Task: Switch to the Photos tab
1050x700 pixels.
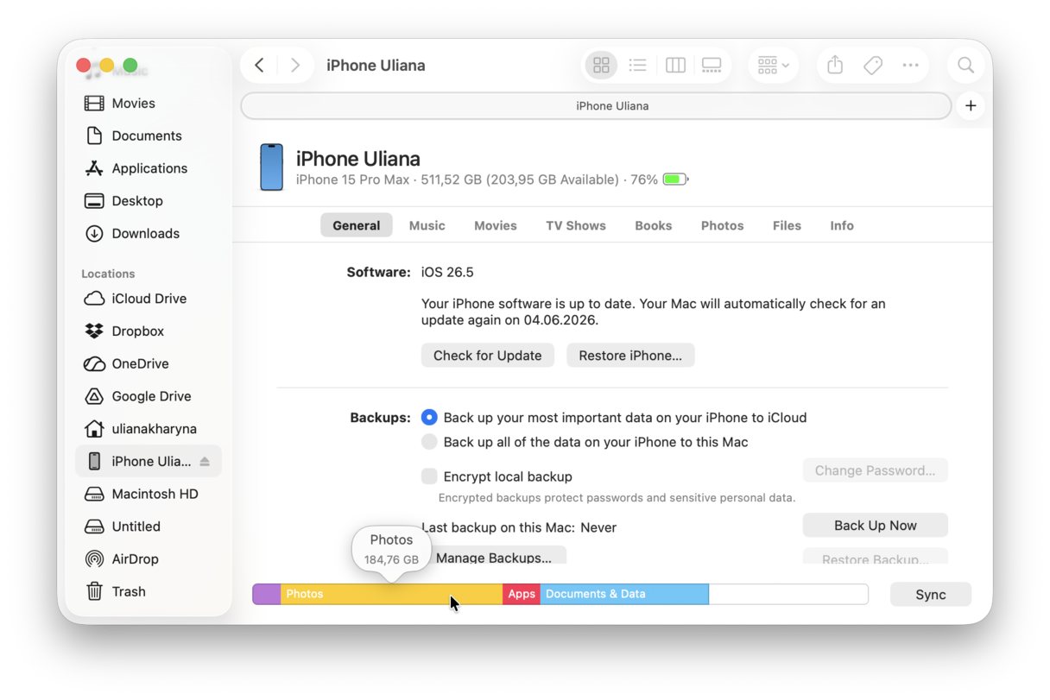Action: click(x=722, y=225)
